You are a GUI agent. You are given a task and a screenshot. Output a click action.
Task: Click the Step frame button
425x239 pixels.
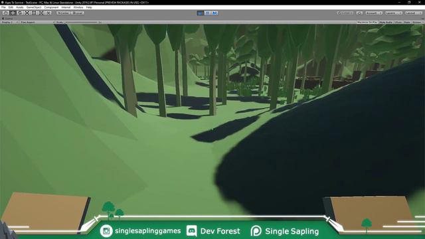tap(214, 13)
